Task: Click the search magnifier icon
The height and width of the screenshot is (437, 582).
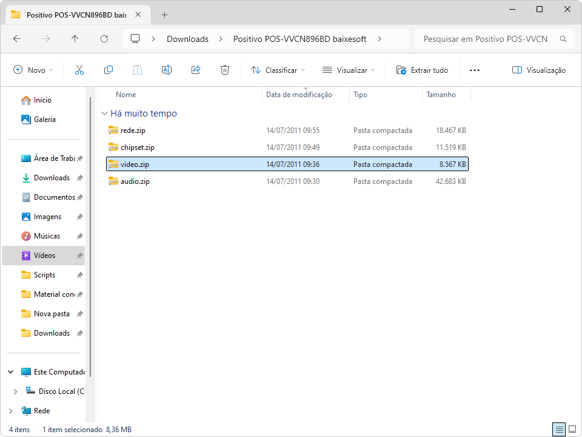Action: click(563, 39)
